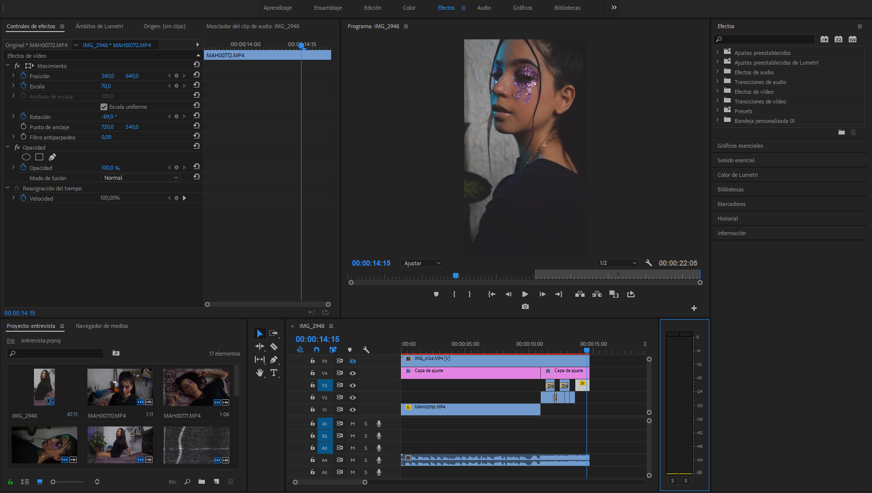This screenshot has width=872, height=493.
Task: Open Navegador de medios tab
Action: 101,326
